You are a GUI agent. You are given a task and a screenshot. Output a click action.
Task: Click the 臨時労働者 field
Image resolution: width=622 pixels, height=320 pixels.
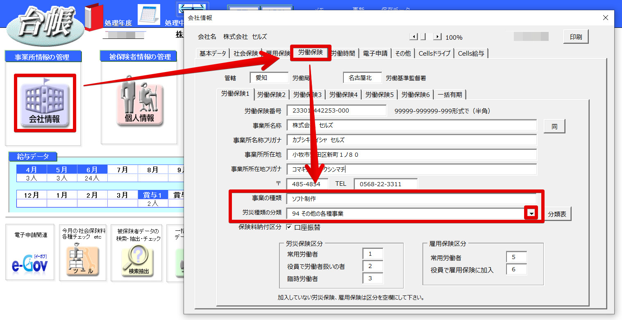(x=373, y=279)
